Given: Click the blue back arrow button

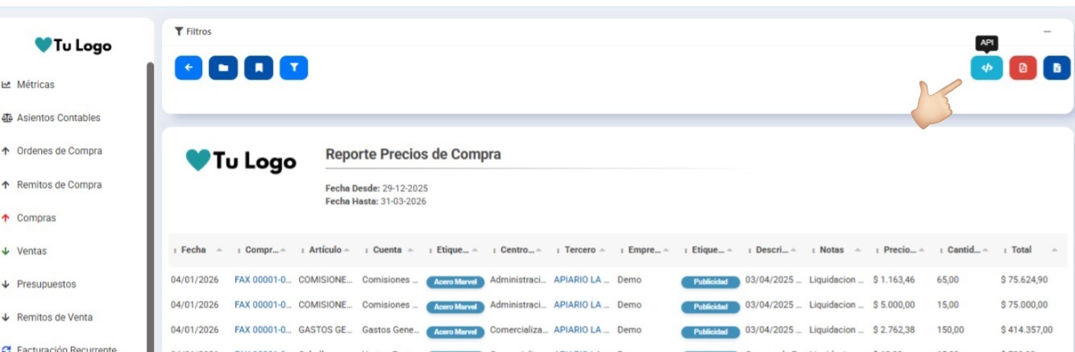Looking at the screenshot, I should click(x=189, y=68).
